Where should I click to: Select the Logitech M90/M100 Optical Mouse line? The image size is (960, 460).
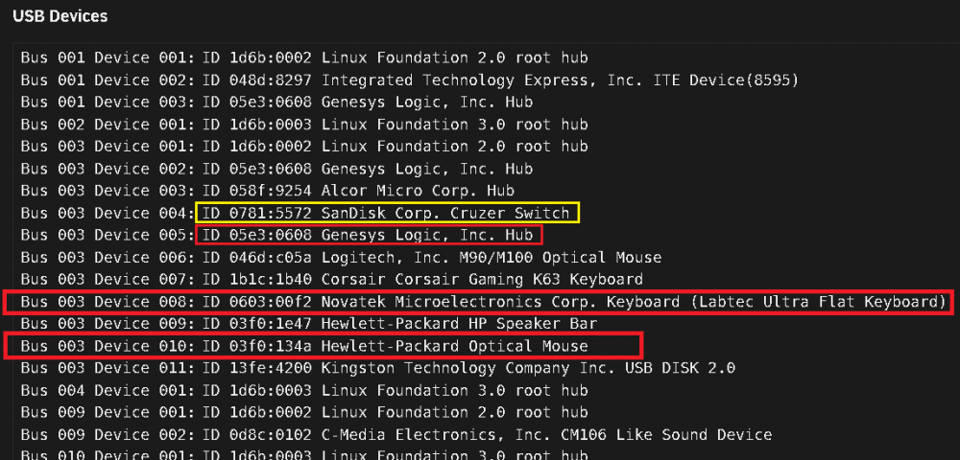[341, 258]
